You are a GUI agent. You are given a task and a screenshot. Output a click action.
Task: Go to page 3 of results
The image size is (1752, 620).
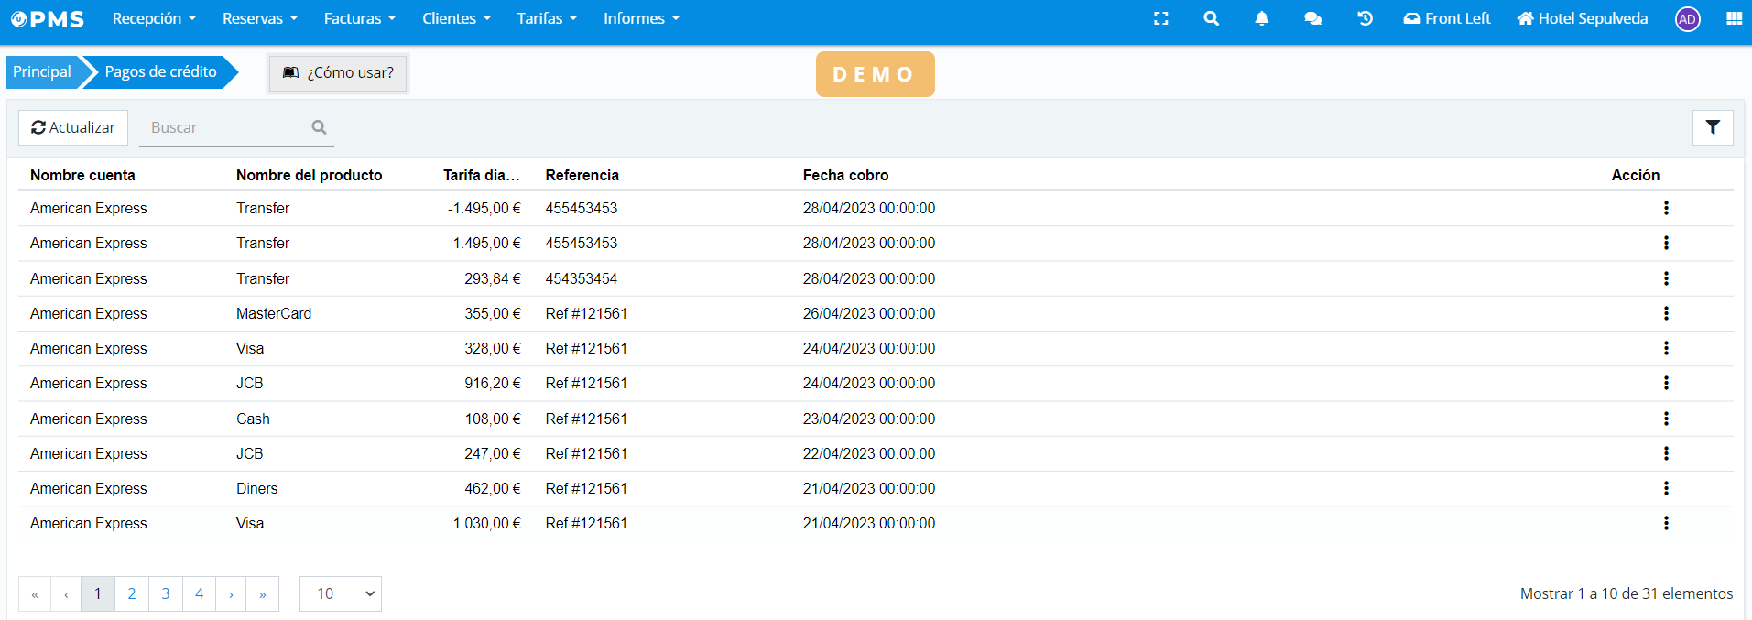coord(166,593)
